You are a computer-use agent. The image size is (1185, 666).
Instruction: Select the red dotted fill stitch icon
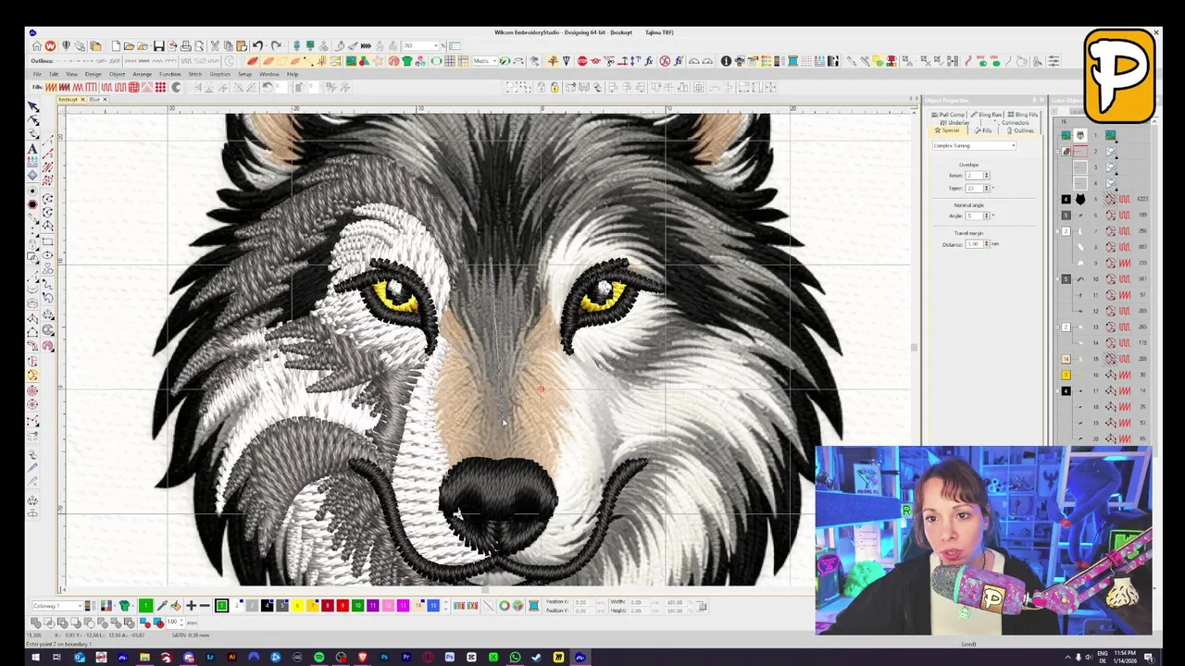click(x=160, y=87)
